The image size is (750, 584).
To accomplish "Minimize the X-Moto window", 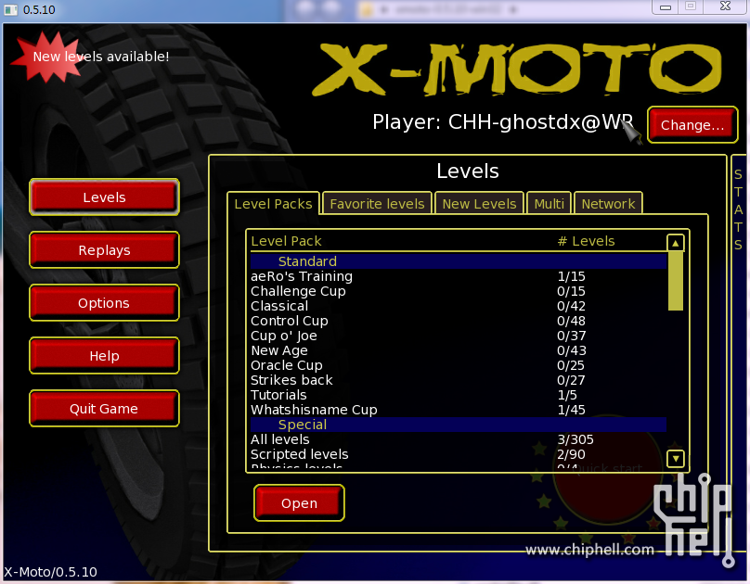I will tap(666, 6).
